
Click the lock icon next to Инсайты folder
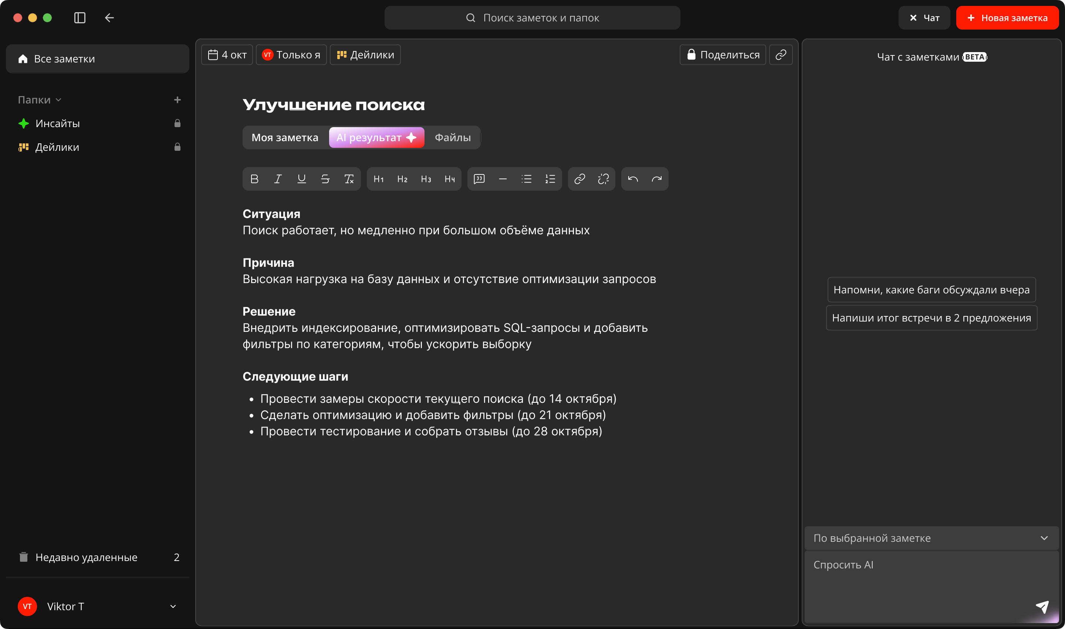pyautogui.click(x=177, y=123)
